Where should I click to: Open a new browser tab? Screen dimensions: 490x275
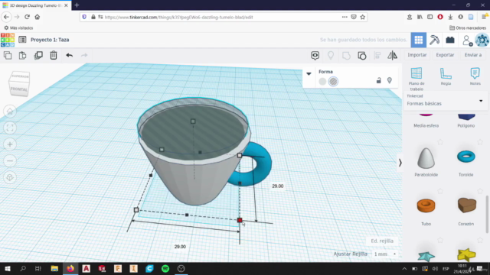coord(77,5)
